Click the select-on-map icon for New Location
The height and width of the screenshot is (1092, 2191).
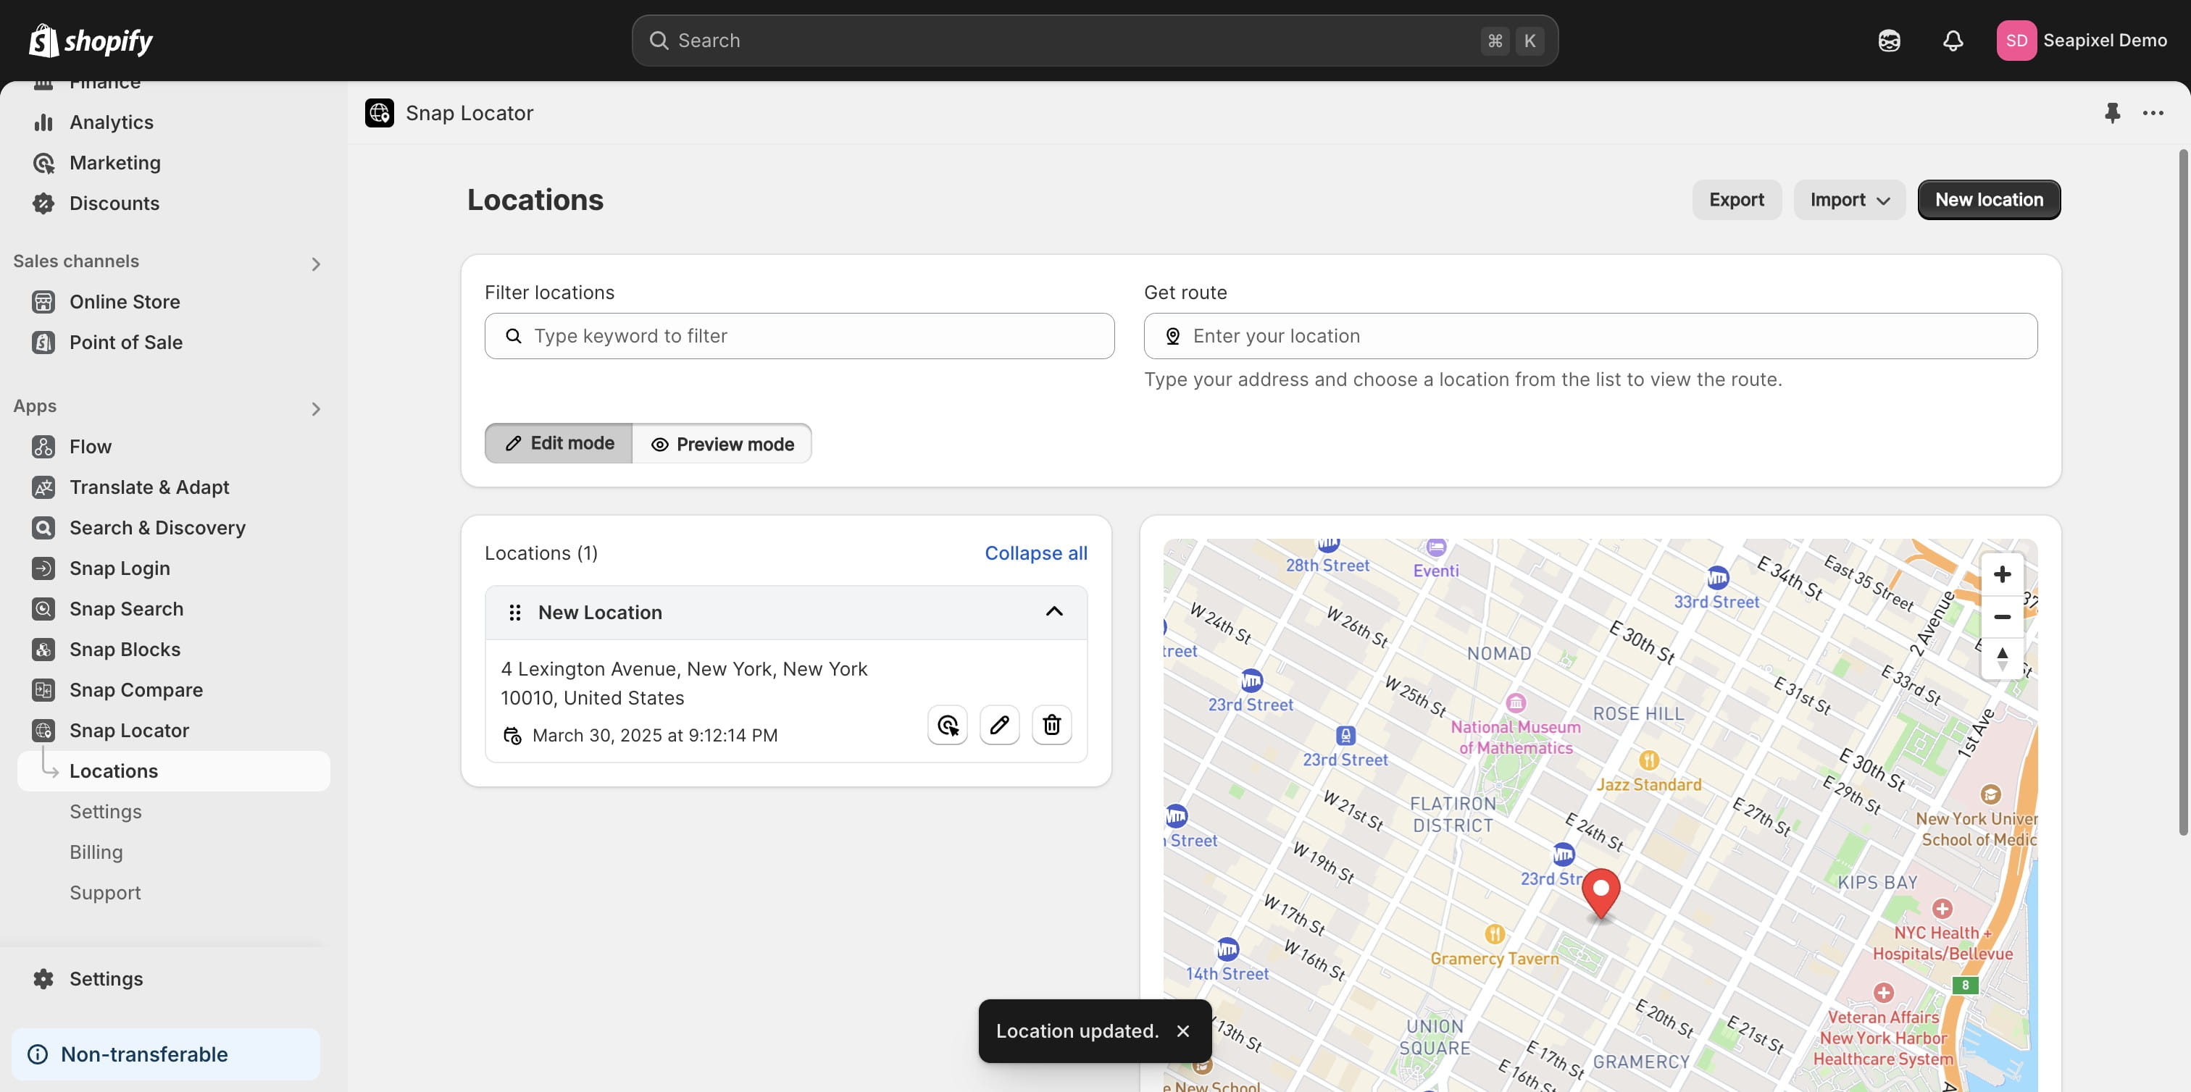point(947,725)
